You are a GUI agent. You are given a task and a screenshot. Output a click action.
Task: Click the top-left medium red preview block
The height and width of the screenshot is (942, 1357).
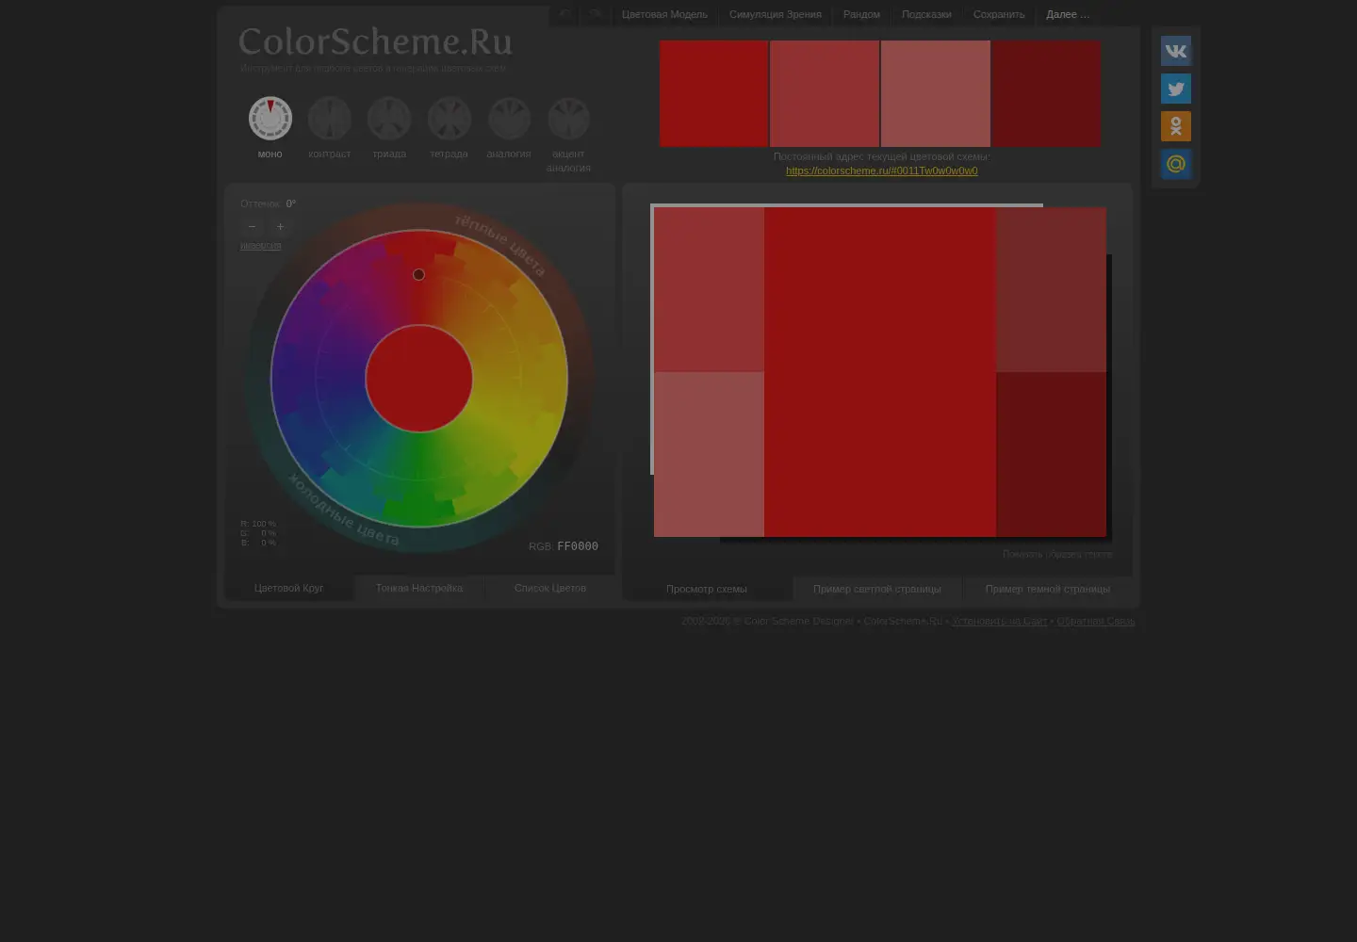pyautogui.click(x=709, y=289)
